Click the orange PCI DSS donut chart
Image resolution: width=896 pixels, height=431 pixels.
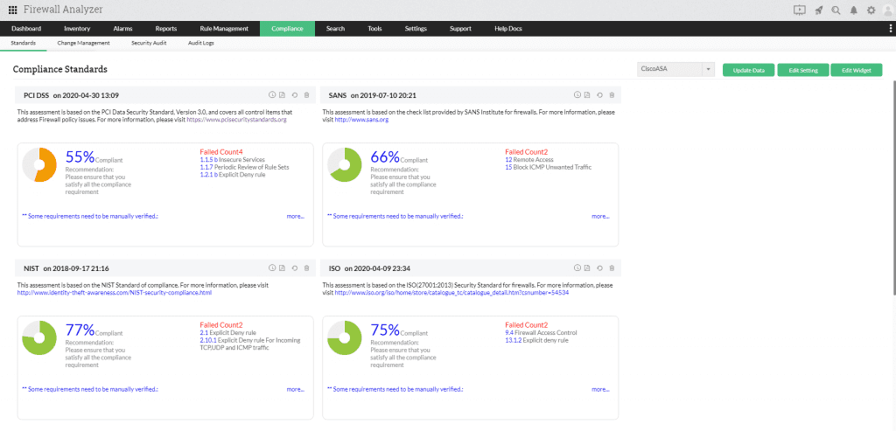tap(39, 164)
